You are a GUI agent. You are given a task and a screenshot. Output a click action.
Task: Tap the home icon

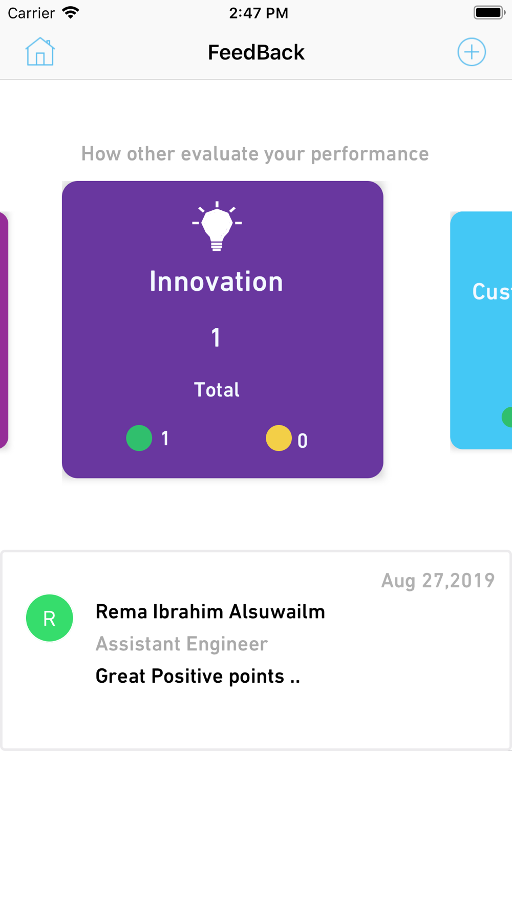[40, 52]
